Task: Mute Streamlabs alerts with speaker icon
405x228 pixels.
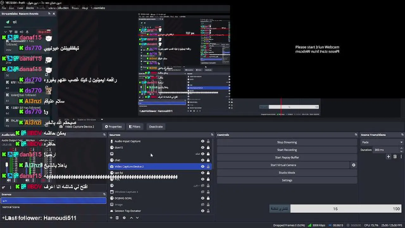Action: click(x=21, y=32)
